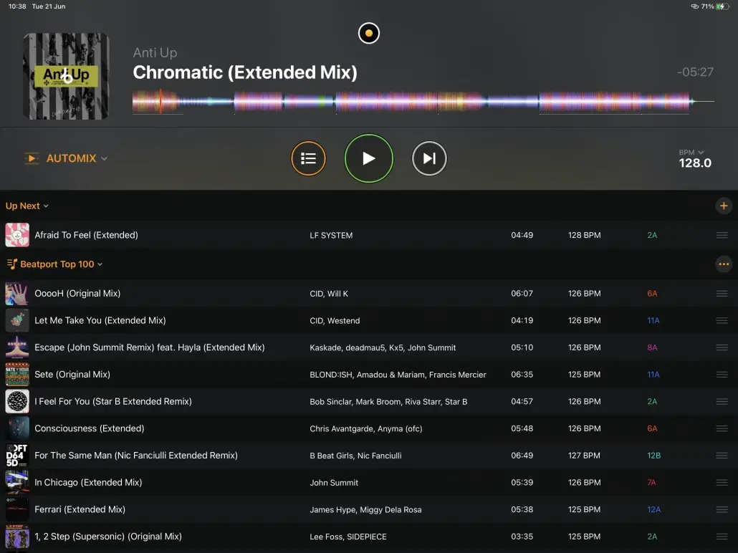This screenshot has height=553, width=738.
Task: Click the Chromatic (Extended Mix) title
Action: click(245, 72)
